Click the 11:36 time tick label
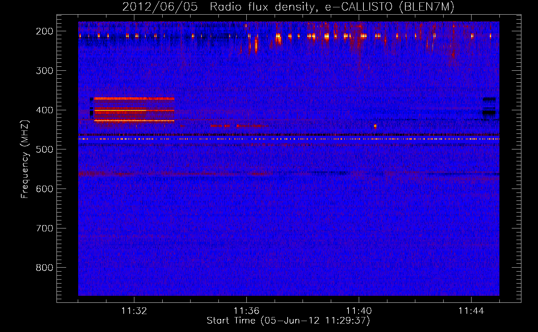Viewport: 538px width, 332px height. tap(246, 311)
